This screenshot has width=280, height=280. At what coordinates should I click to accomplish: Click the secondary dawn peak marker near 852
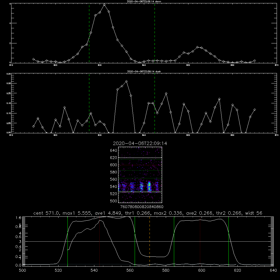197,47
